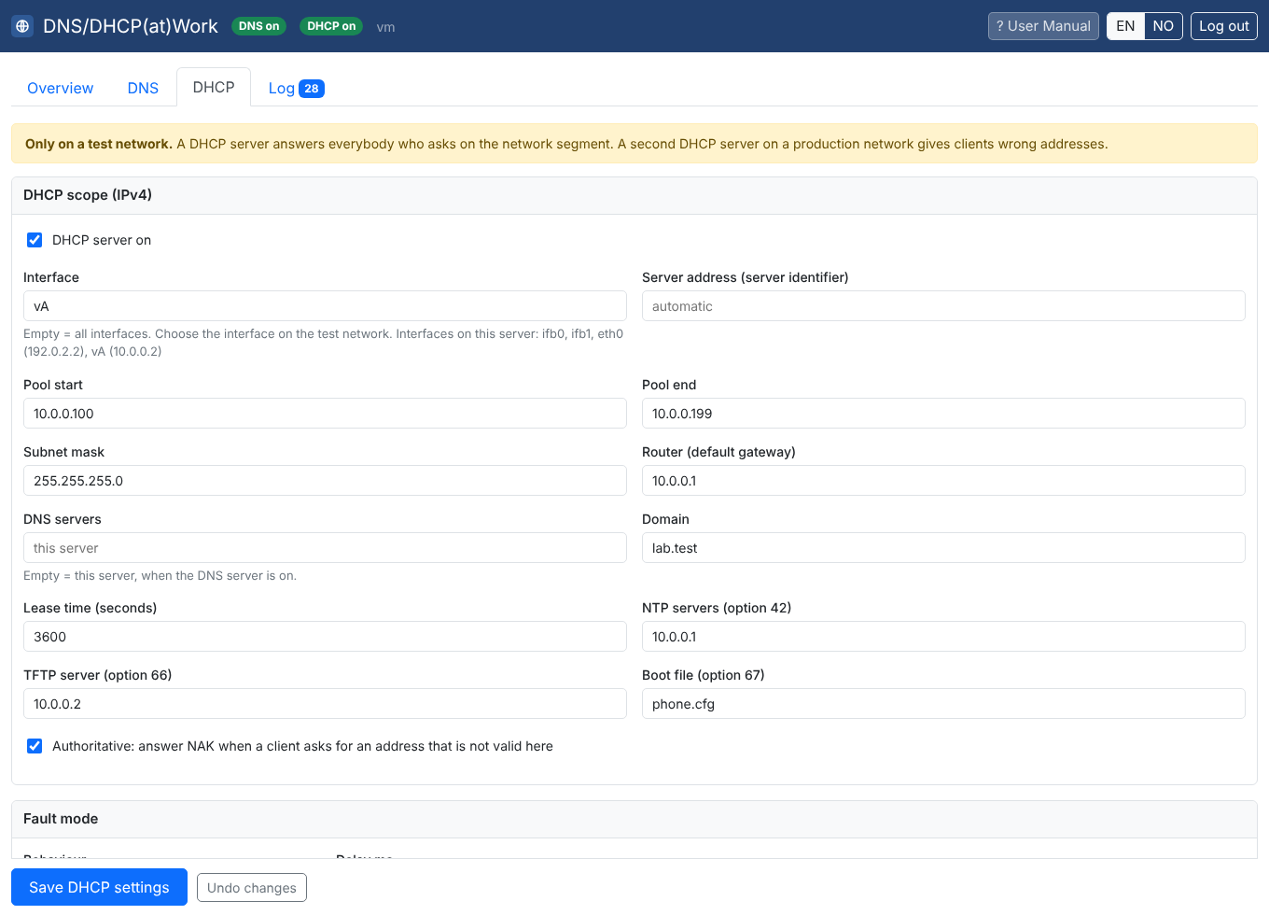Toggle the DHCP server on checkbox
This screenshot has height=915, width=1269.
pos(35,240)
